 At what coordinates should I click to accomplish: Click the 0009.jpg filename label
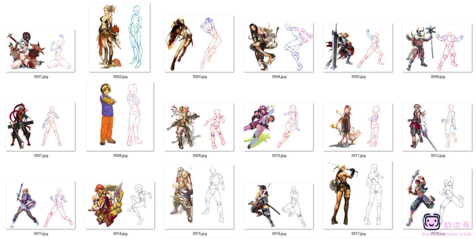200,156
